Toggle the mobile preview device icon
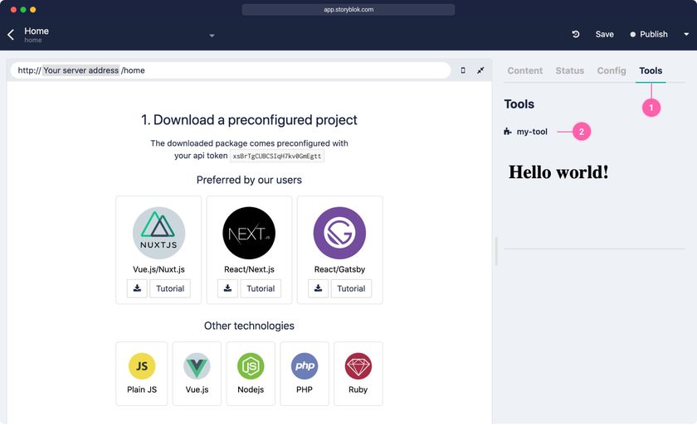This screenshot has width=697, height=425. 463,70
